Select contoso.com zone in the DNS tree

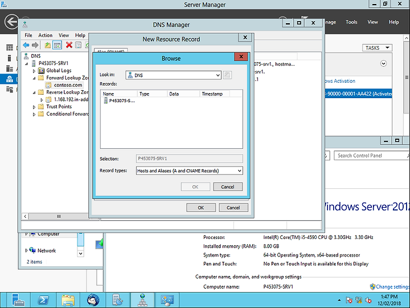click(x=68, y=85)
